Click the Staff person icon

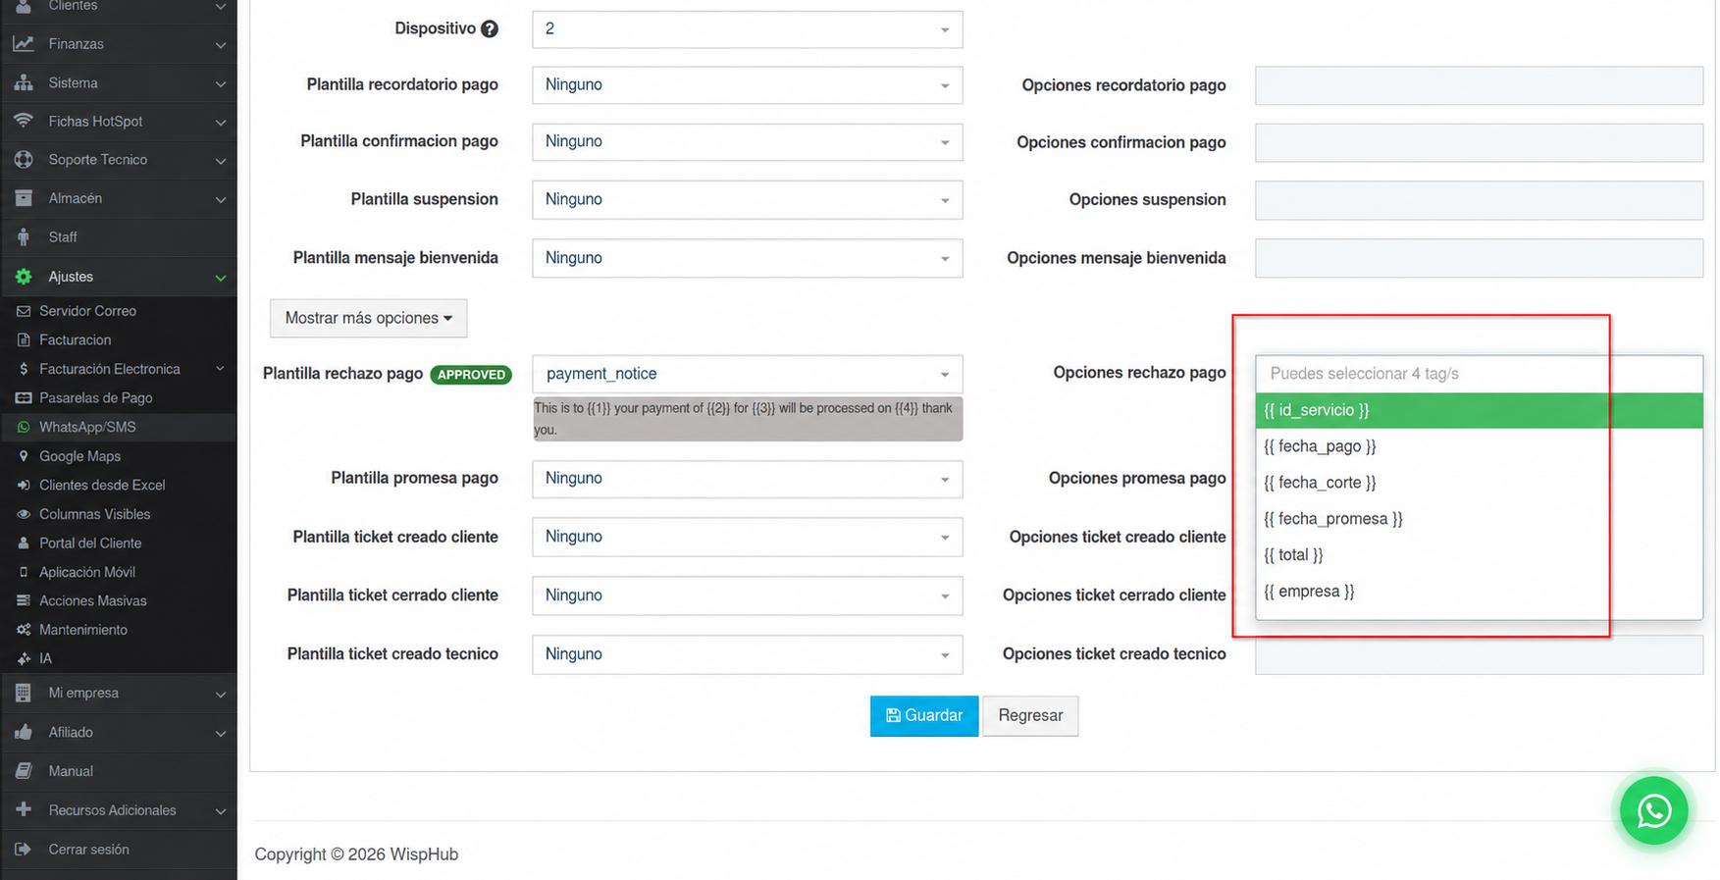[24, 237]
